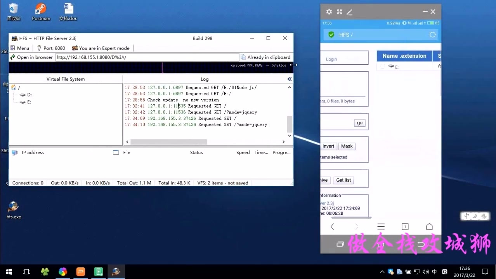Open the phone browser hamburger menu
The height and width of the screenshot is (279, 496).
pos(381,227)
